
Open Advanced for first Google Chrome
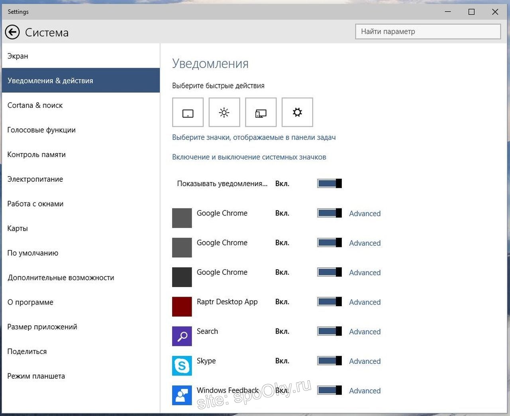coord(365,214)
